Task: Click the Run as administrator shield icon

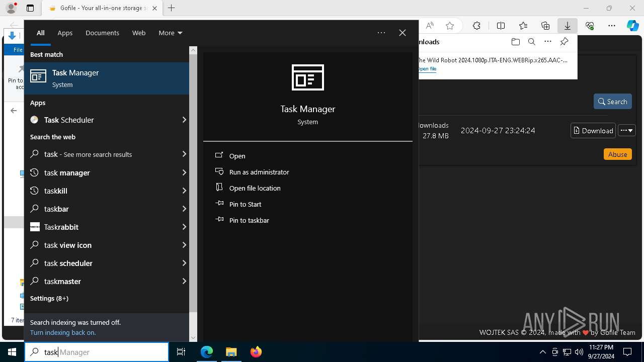Action: coord(219,171)
